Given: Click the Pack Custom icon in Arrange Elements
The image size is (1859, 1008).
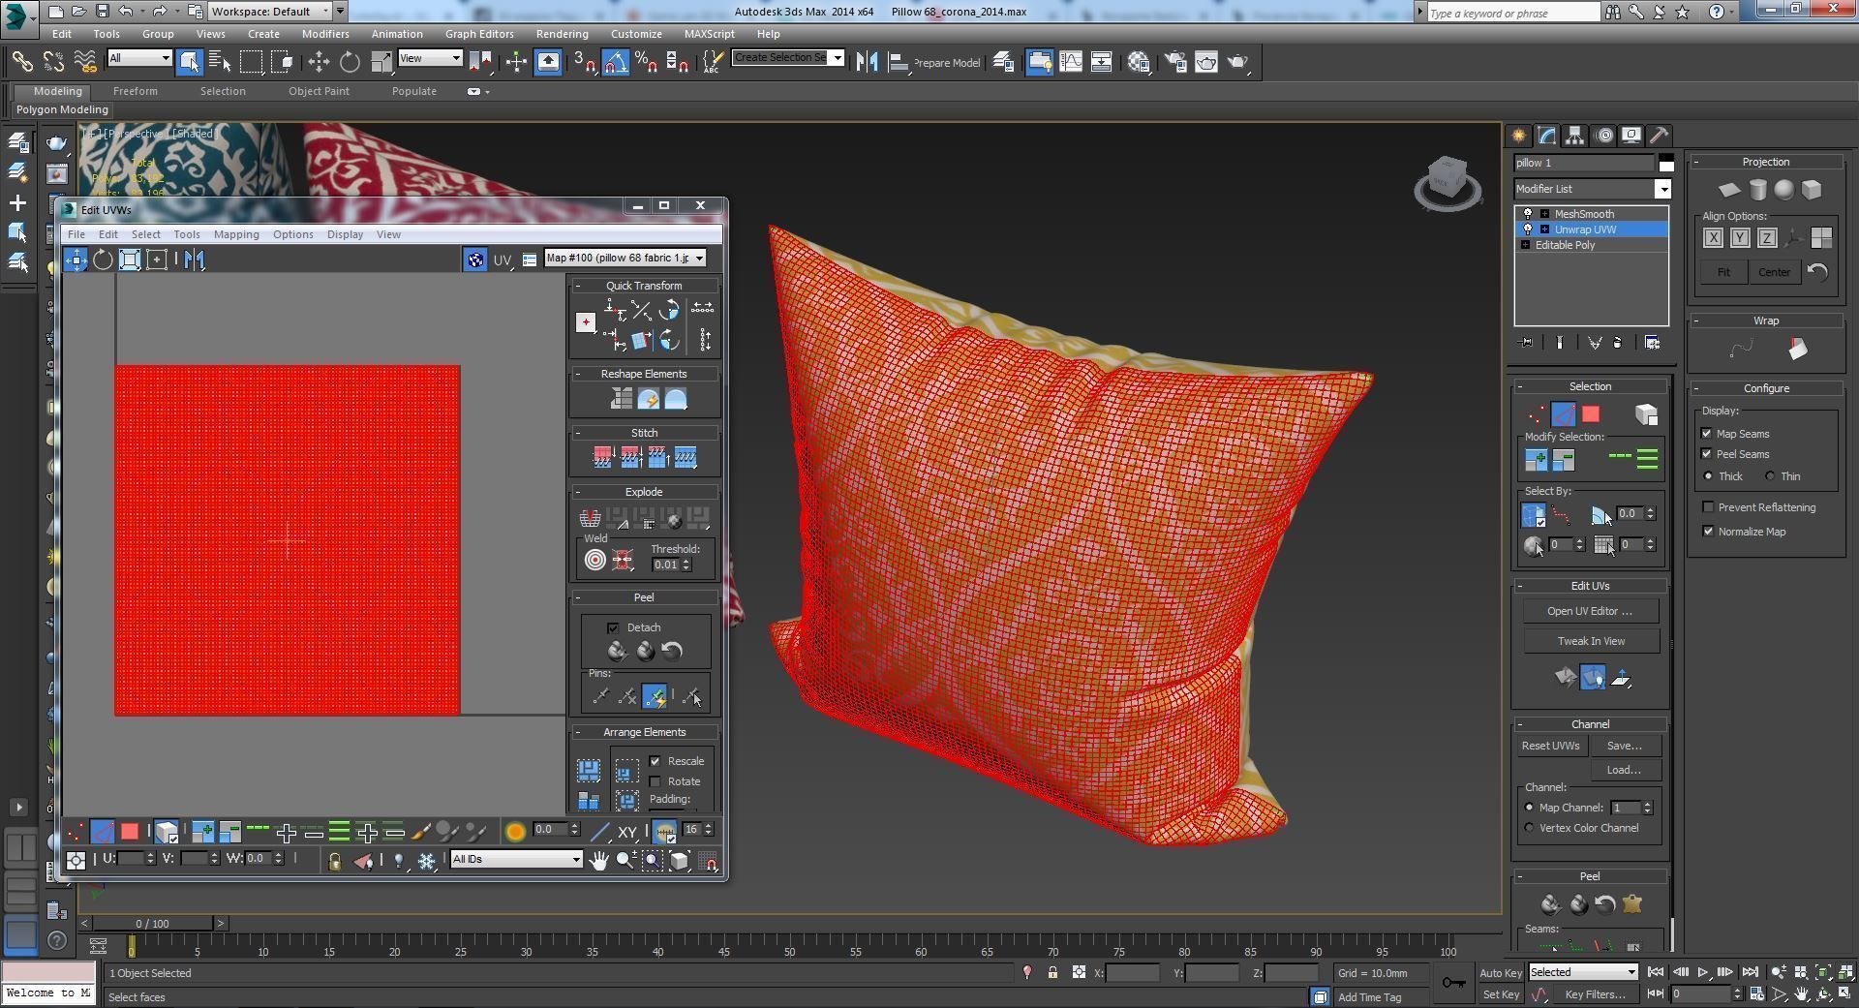Looking at the screenshot, I should point(589,771).
